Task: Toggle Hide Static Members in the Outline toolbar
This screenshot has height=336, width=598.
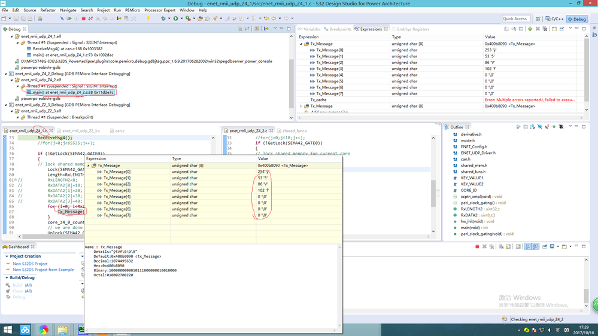Action: (x=547, y=127)
